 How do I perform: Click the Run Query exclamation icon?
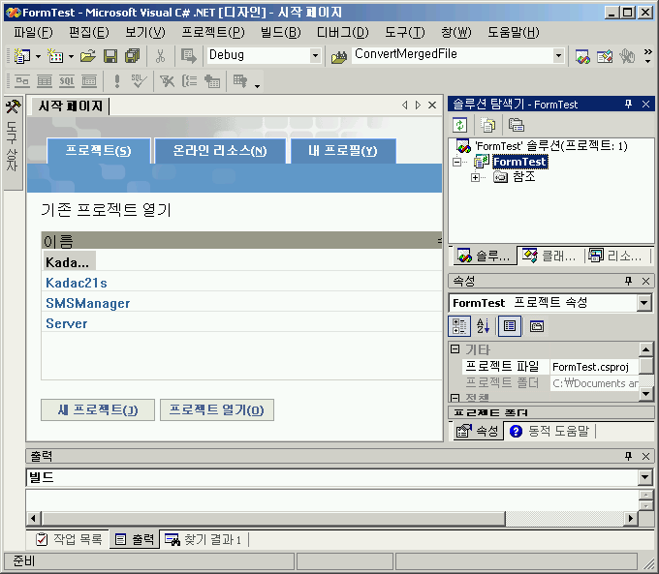(117, 81)
